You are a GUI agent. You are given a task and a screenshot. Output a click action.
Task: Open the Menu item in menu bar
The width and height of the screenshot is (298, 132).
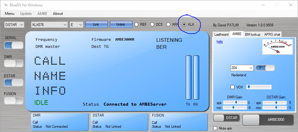coord(9,14)
